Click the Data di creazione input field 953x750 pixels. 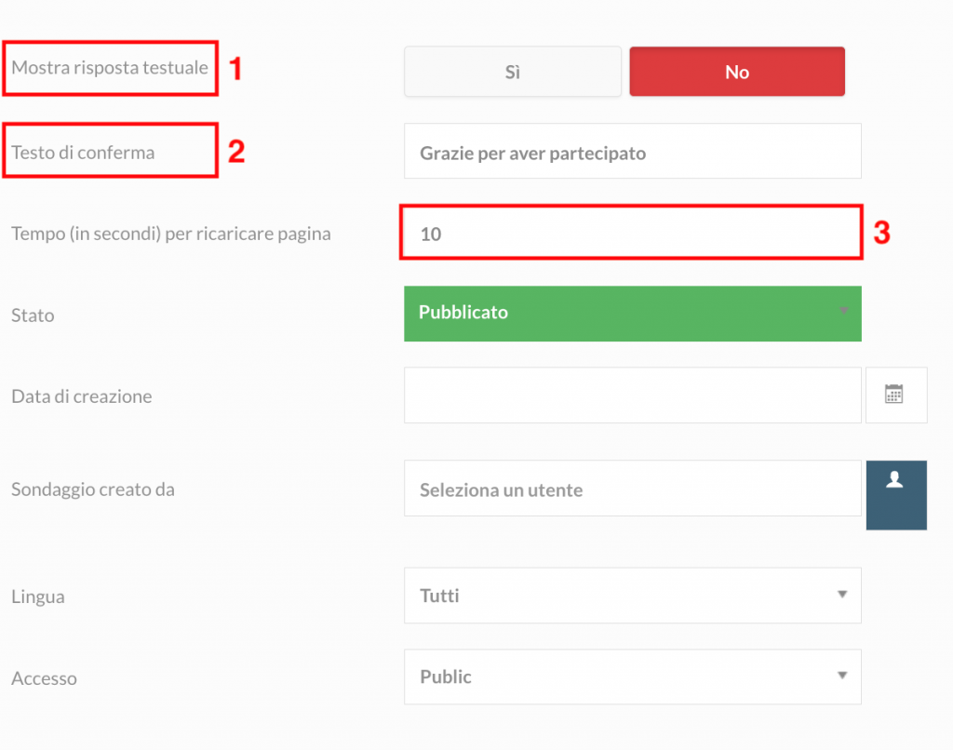click(x=633, y=395)
